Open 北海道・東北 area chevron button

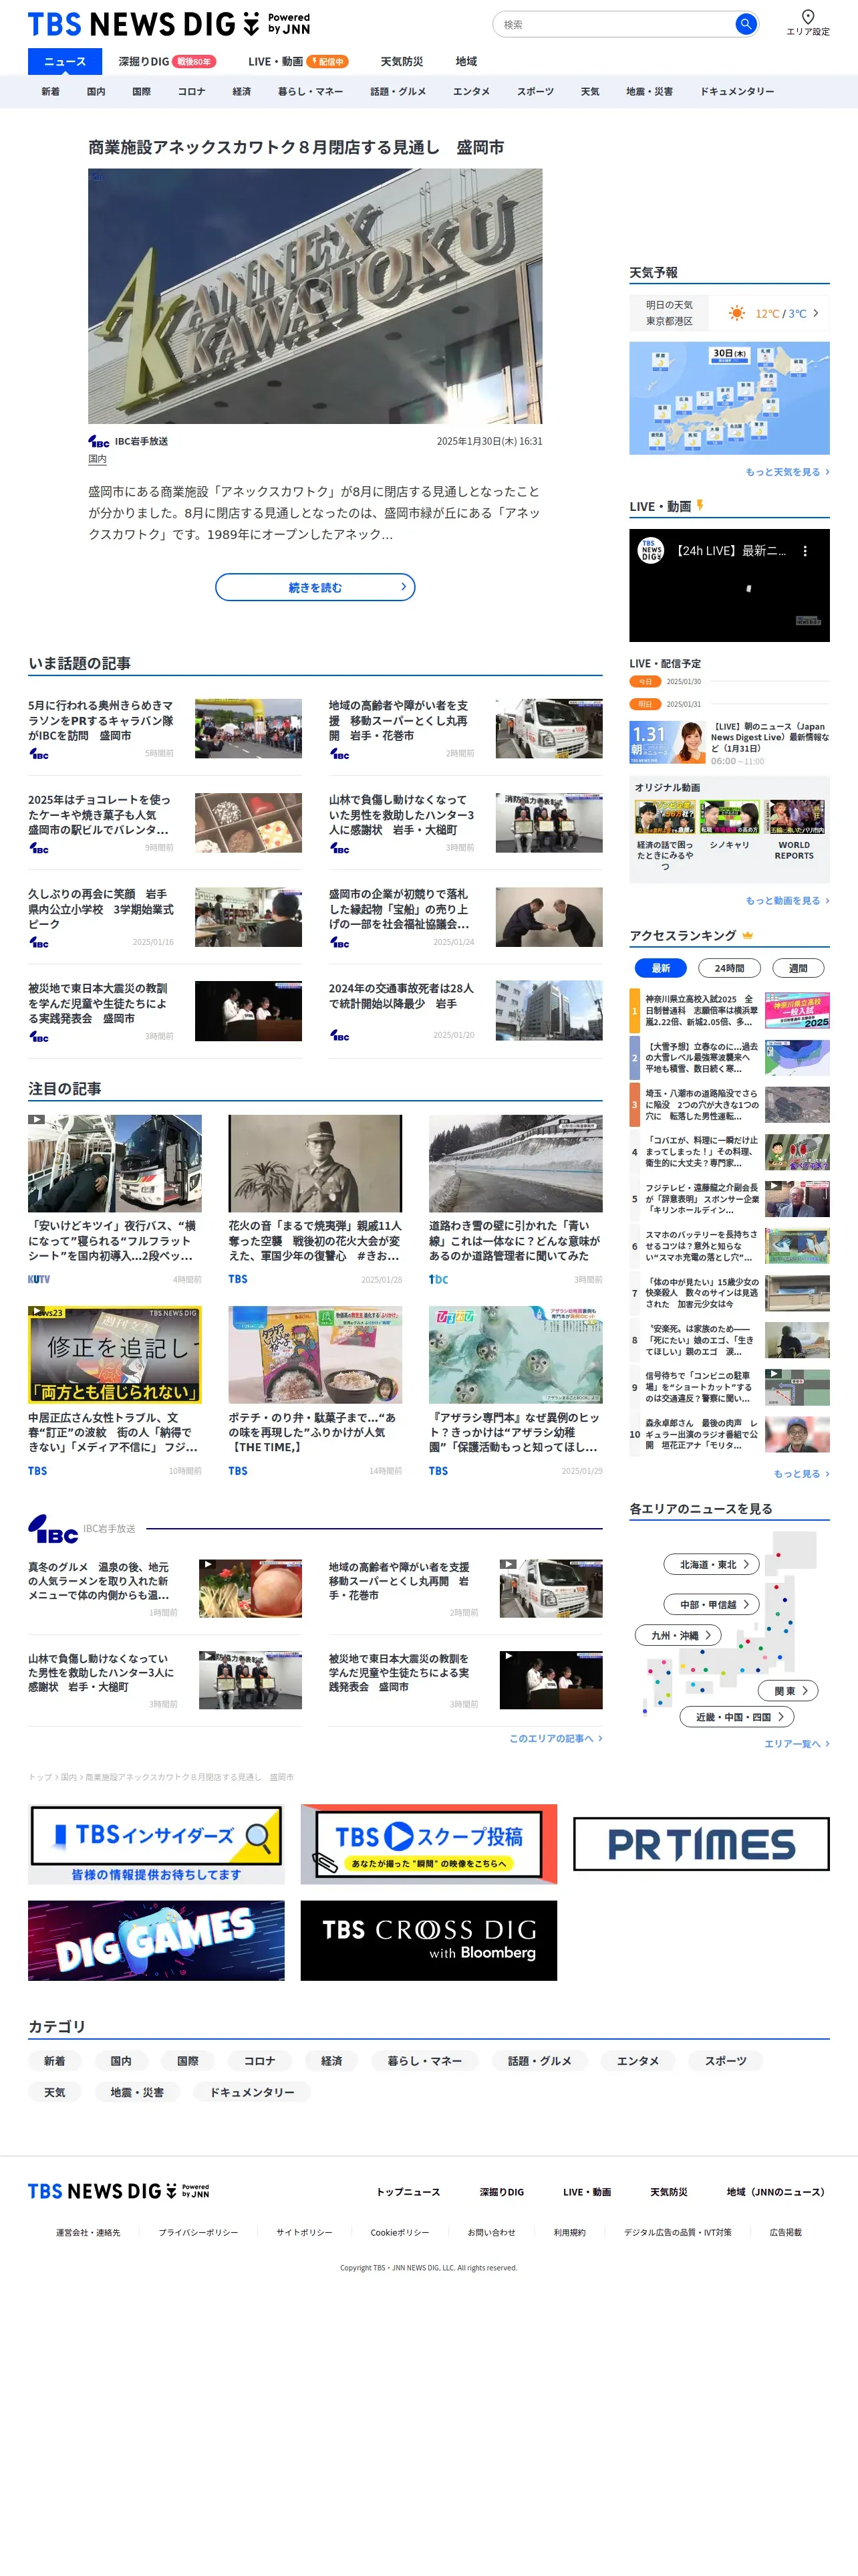[x=711, y=1564]
